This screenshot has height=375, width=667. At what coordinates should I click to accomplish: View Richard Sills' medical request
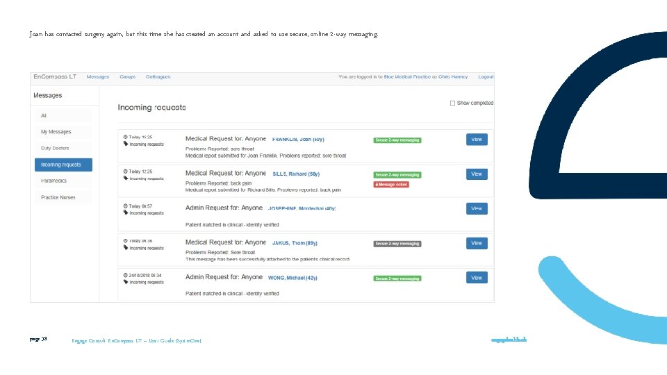click(x=477, y=174)
